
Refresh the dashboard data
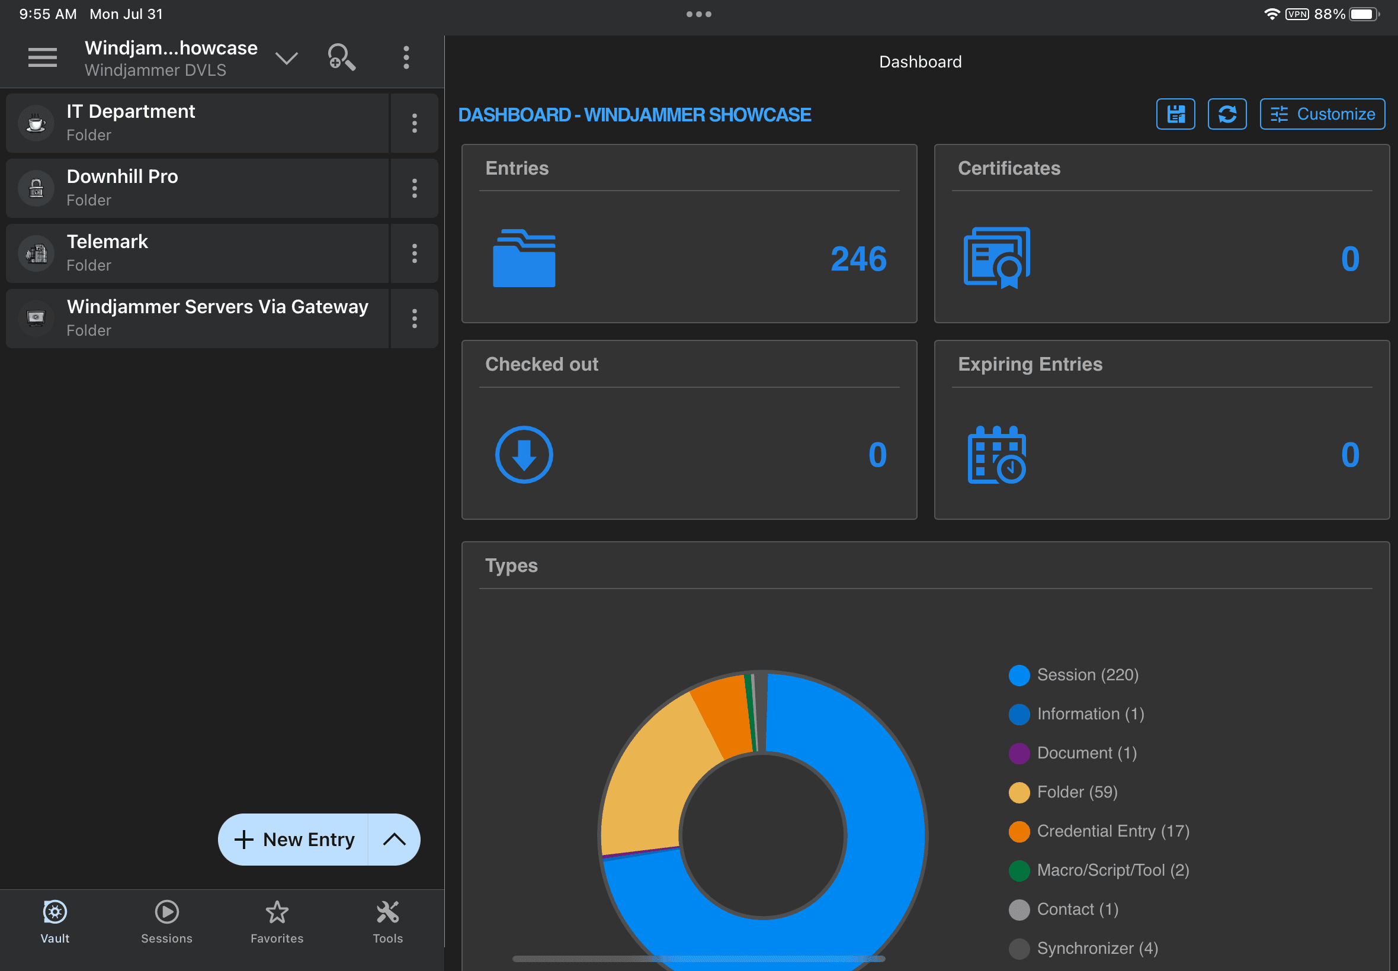click(1227, 114)
